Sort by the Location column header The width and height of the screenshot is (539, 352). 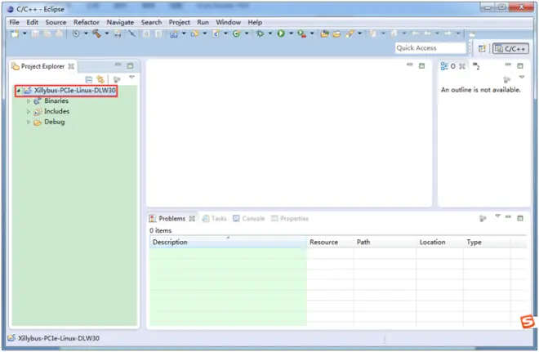click(439, 243)
